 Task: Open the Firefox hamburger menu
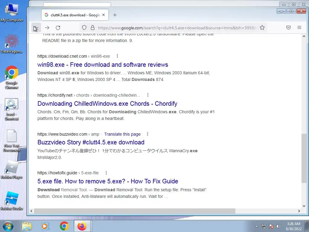[x=299, y=27]
